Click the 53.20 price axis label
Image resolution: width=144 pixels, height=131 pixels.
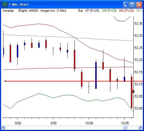(x=139, y=60)
